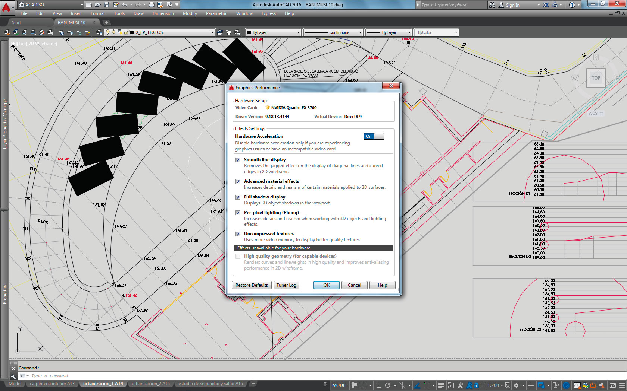Switch to the urbanización_2 A15 layout tab
The height and width of the screenshot is (391, 627).
coord(151,384)
